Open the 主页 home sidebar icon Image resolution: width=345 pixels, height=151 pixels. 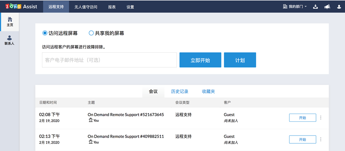(x=10, y=22)
